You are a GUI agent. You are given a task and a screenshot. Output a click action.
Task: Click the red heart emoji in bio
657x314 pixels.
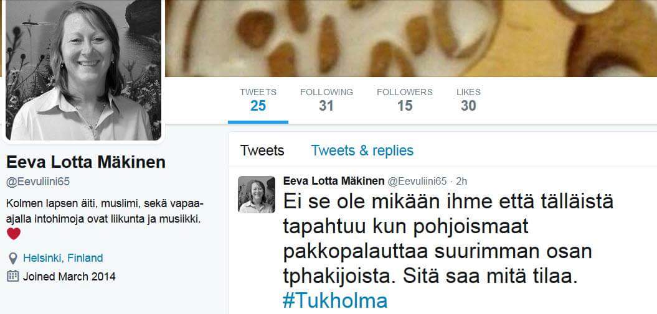point(14,233)
